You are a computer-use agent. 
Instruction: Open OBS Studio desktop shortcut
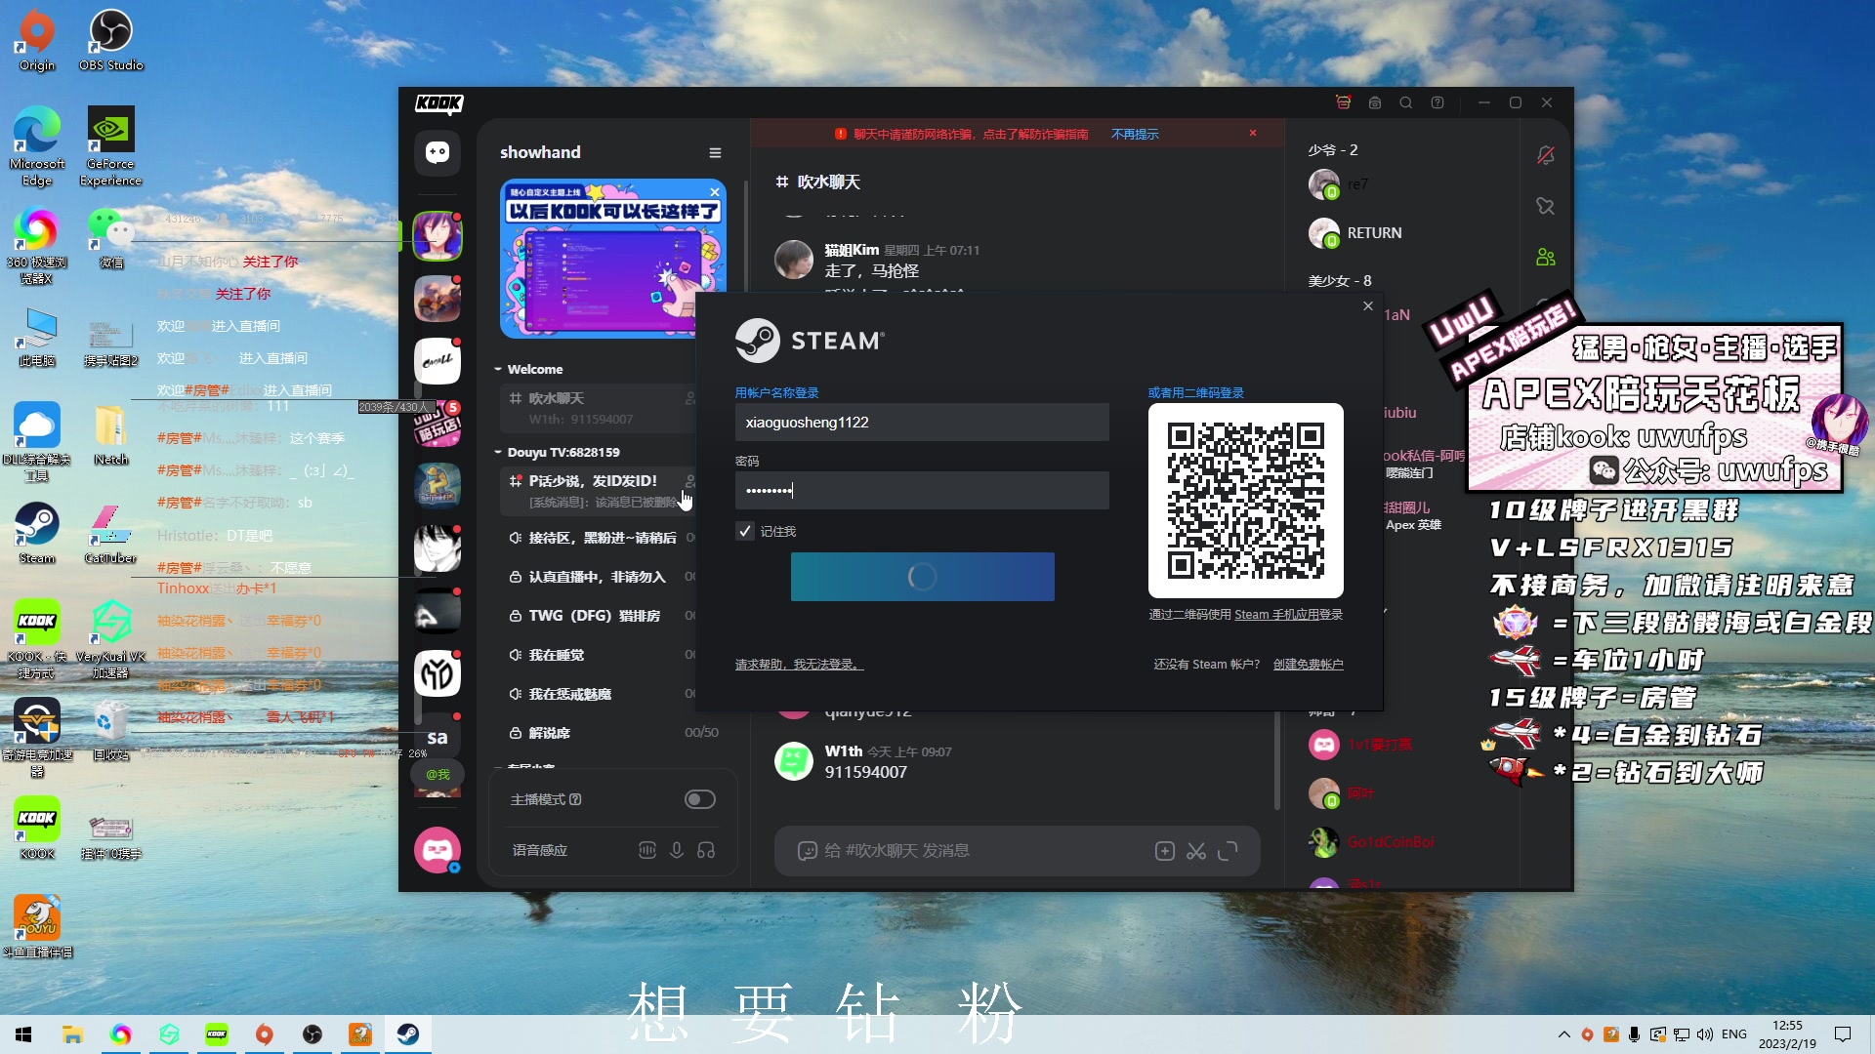110,40
